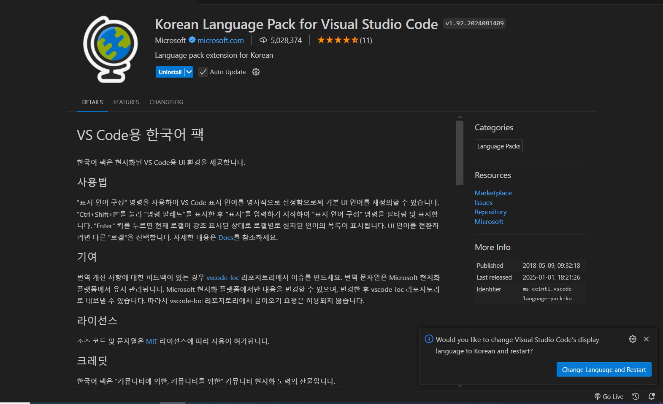Switch to the FEATURES tab

[126, 102]
